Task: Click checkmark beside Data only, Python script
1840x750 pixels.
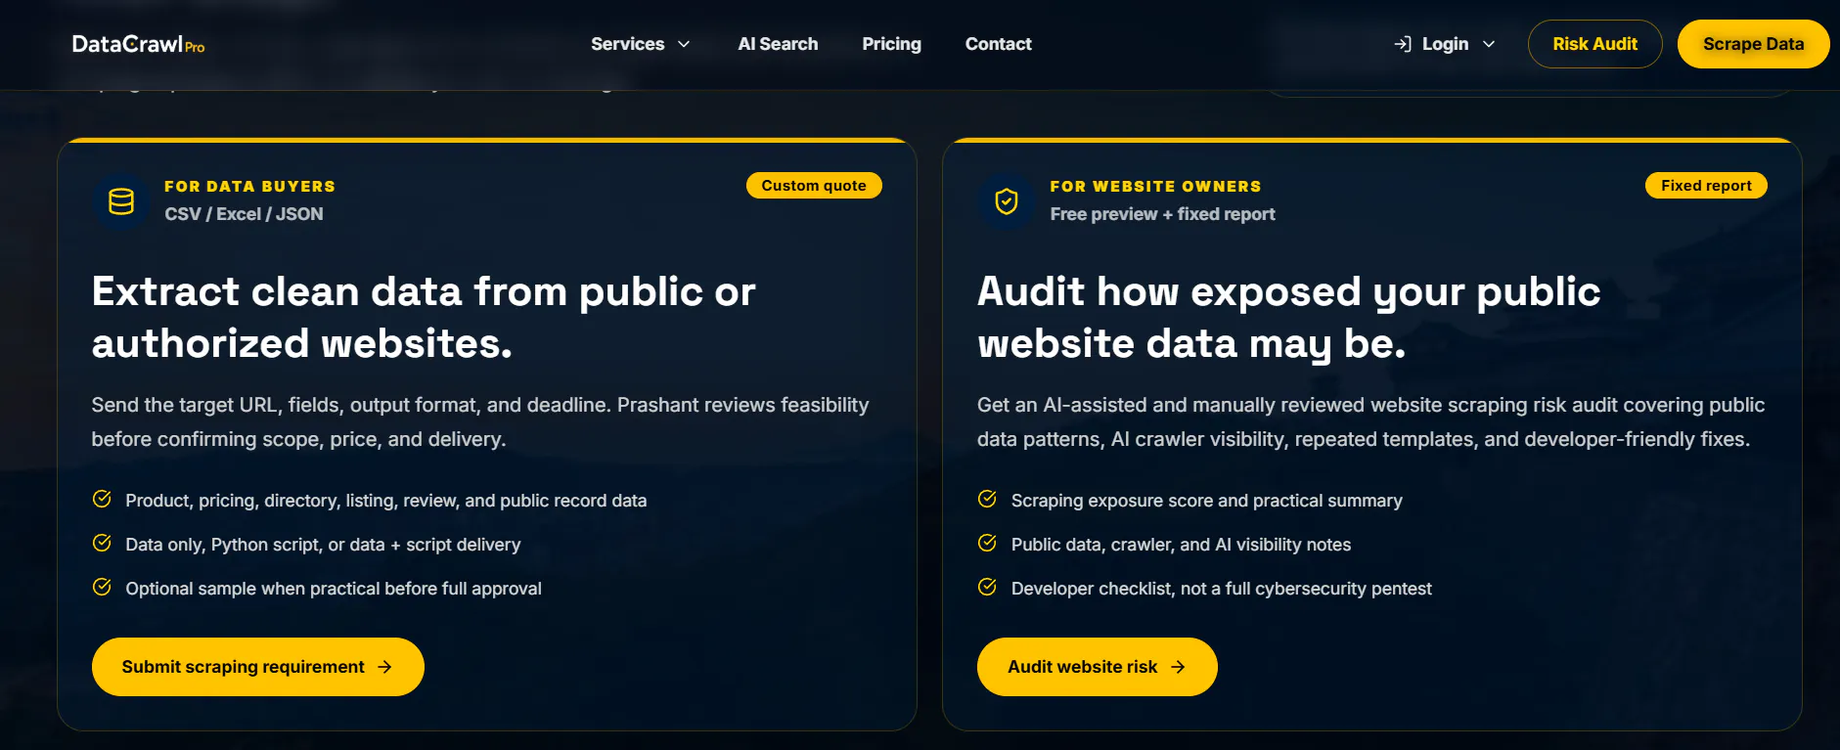Action: pos(102,543)
